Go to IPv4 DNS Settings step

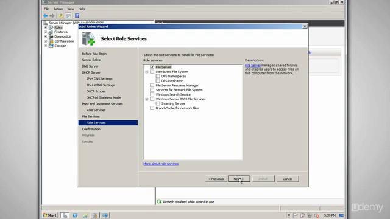(x=99, y=79)
